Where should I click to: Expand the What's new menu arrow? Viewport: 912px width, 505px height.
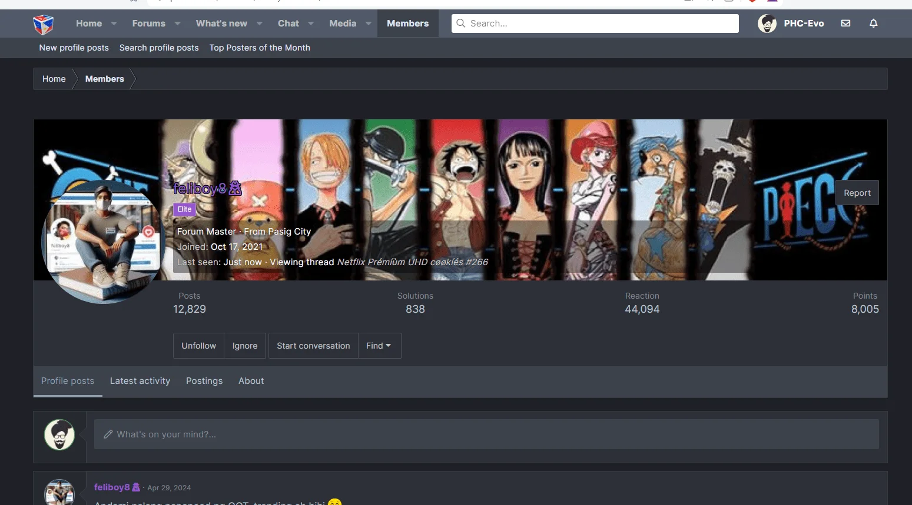point(259,24)
